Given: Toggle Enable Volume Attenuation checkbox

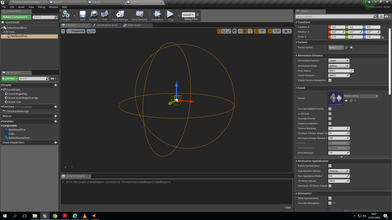Looking at the screenshot, I should coord(330,80).
